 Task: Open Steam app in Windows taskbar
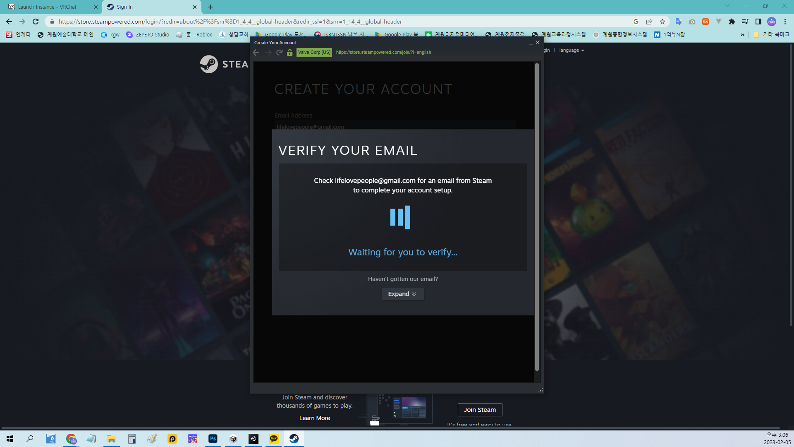pos(294,439)
